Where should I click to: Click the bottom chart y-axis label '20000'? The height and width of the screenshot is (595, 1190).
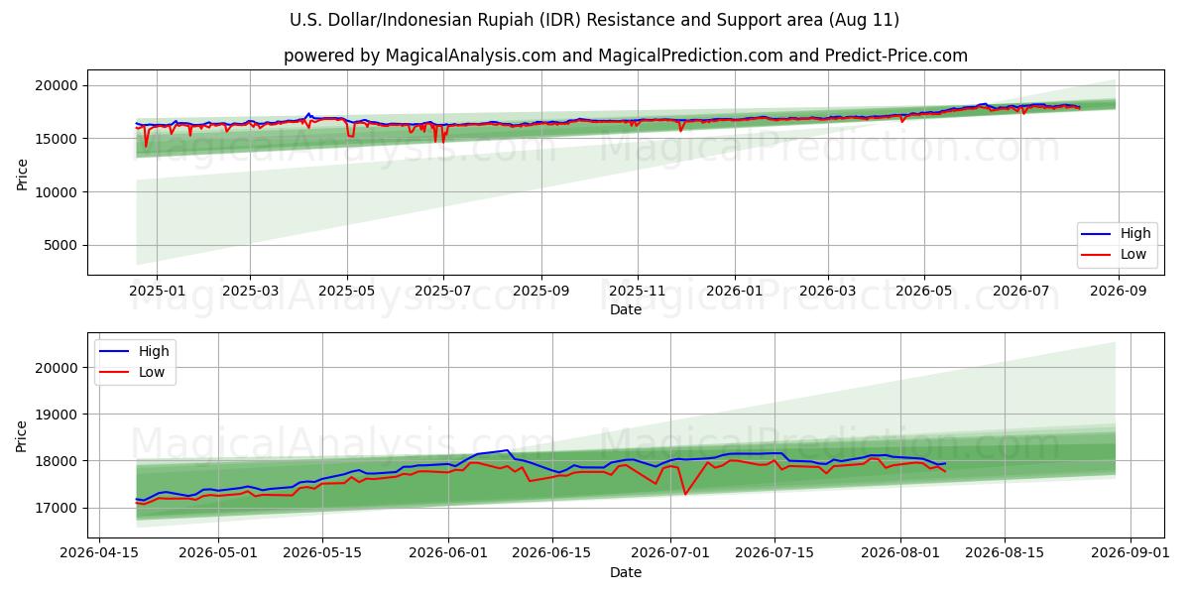(57, 368)
